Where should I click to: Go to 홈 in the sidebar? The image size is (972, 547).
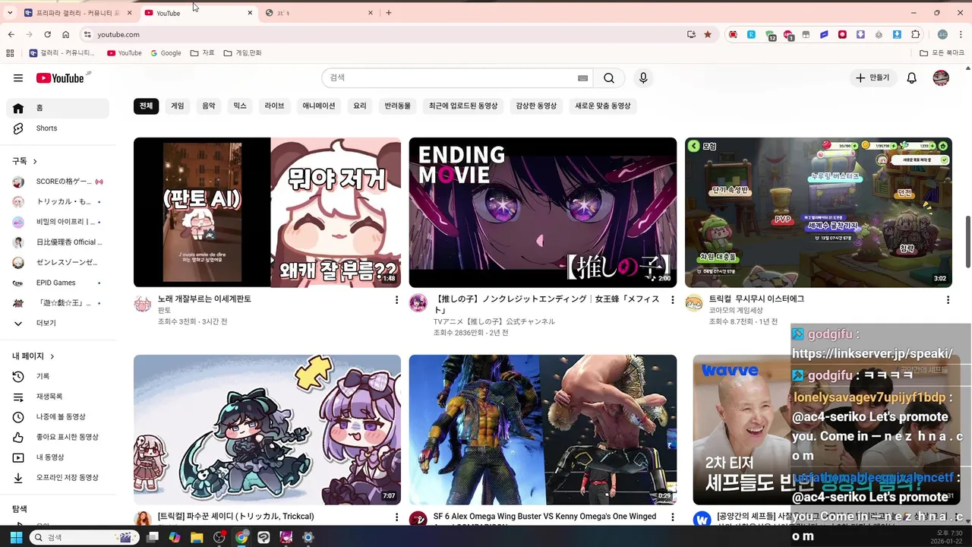(58, 108)
